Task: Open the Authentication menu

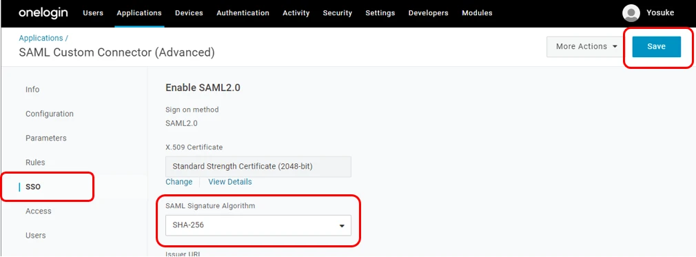Action: (x=243, y=13)
